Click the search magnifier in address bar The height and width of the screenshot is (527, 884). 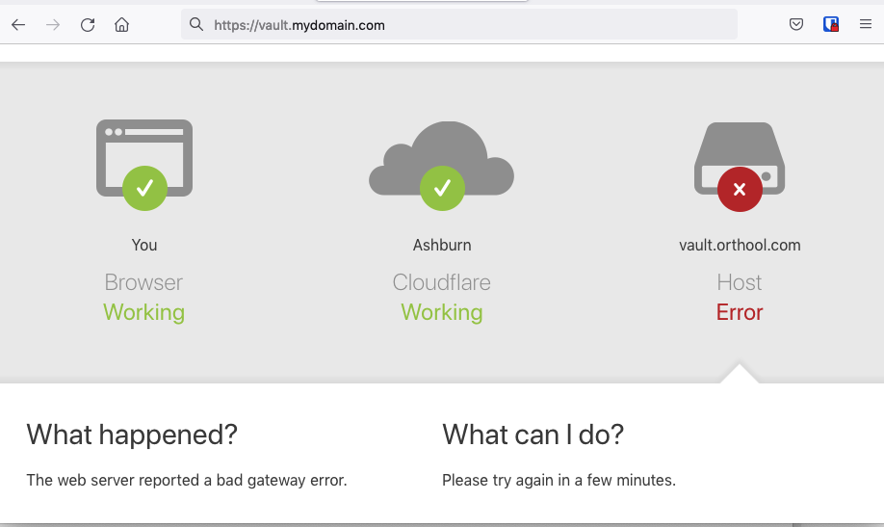[196, 24]
